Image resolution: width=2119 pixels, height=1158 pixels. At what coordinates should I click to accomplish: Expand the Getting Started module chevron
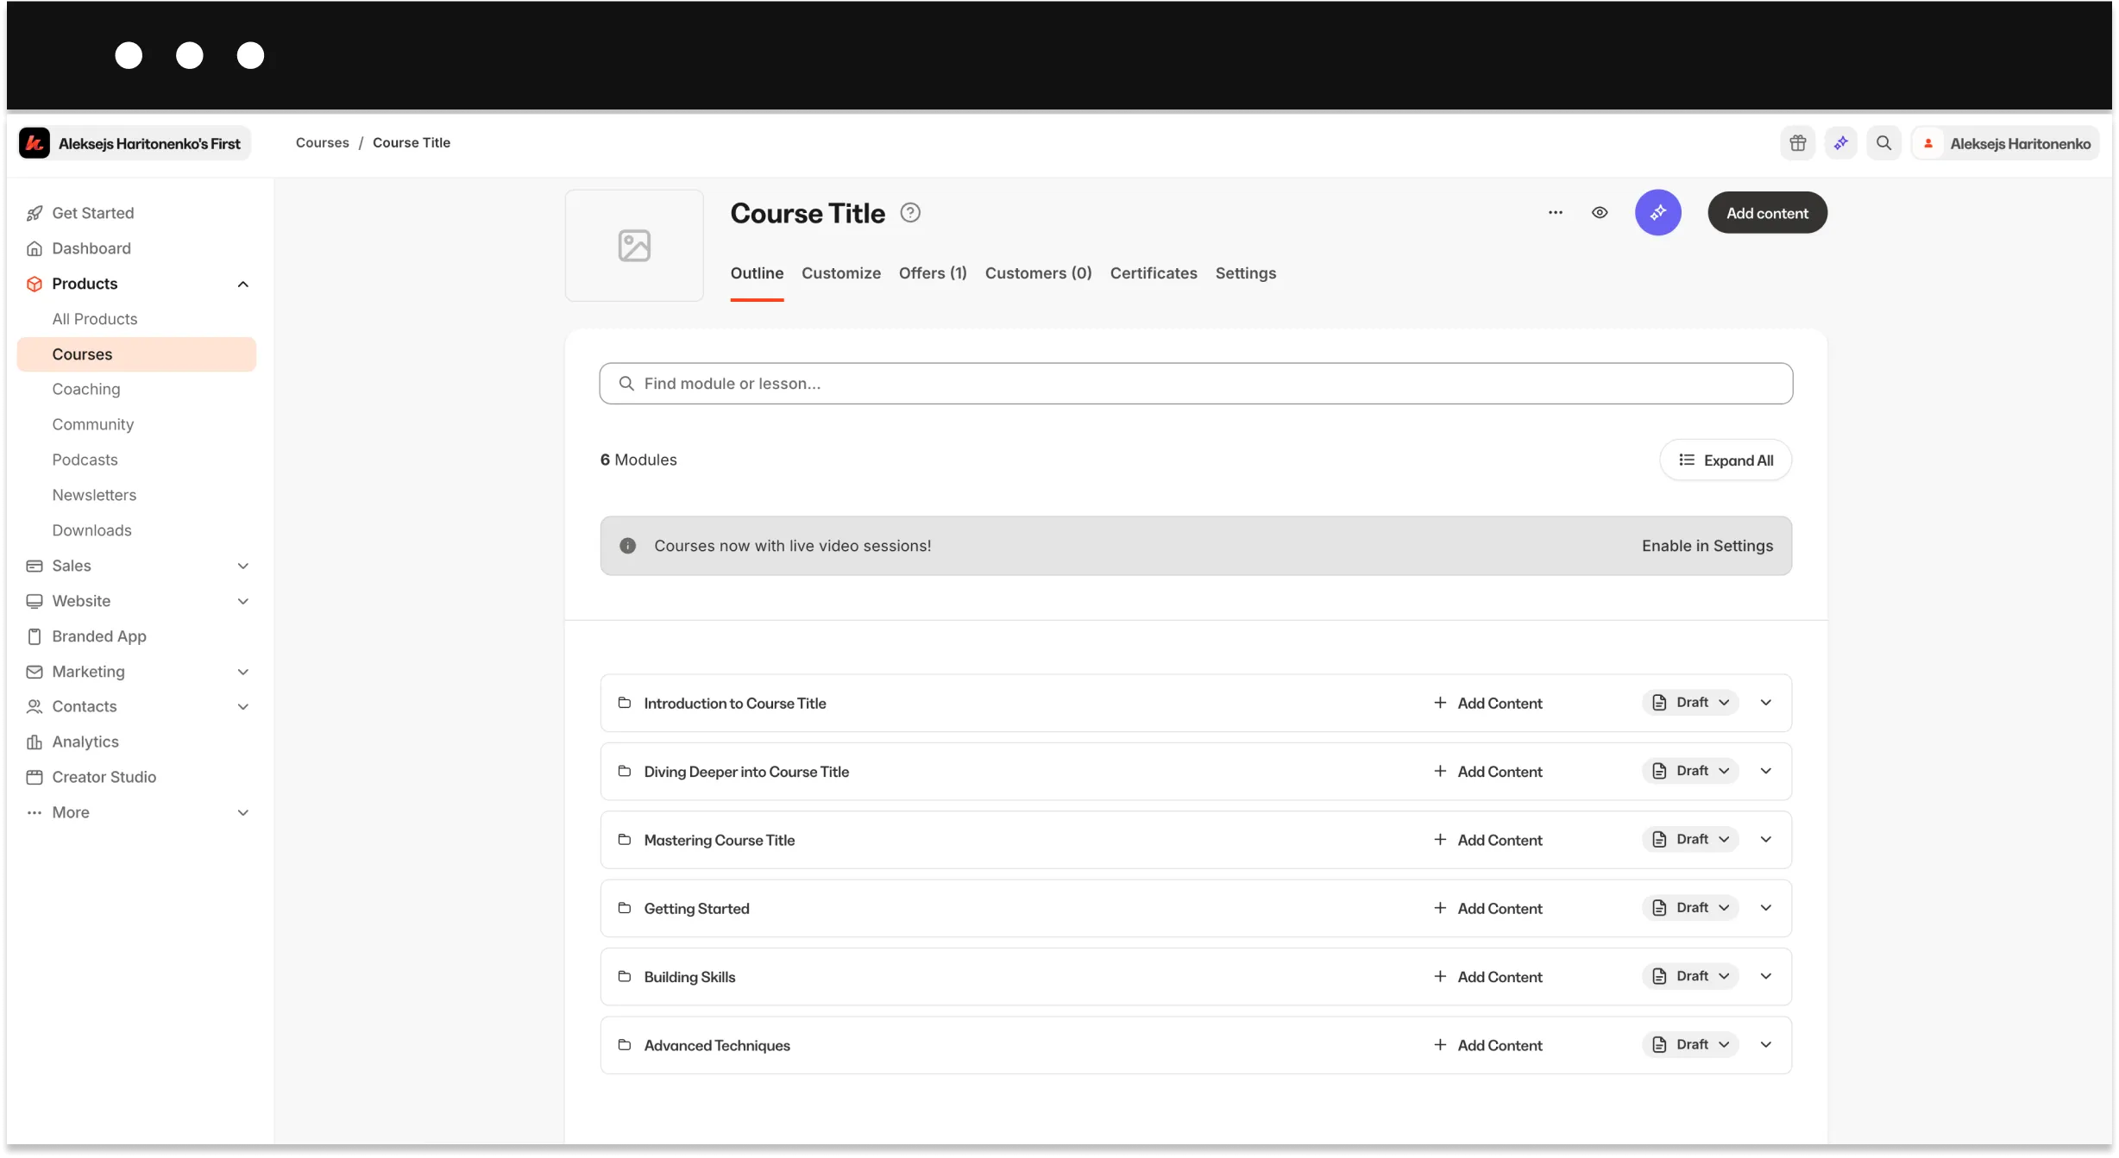tap(1765, 908)
